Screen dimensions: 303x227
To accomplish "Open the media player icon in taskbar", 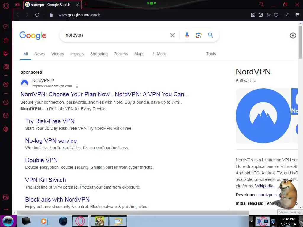I will [x=44, y=221].
